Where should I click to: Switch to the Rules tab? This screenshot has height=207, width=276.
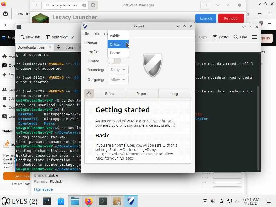pyautogui.click(x=109, y=94)
